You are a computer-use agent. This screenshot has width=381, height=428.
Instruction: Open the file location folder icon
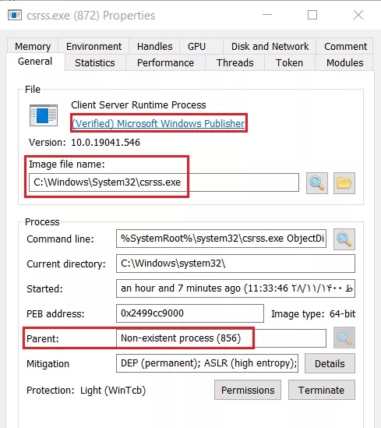point(344,183)
